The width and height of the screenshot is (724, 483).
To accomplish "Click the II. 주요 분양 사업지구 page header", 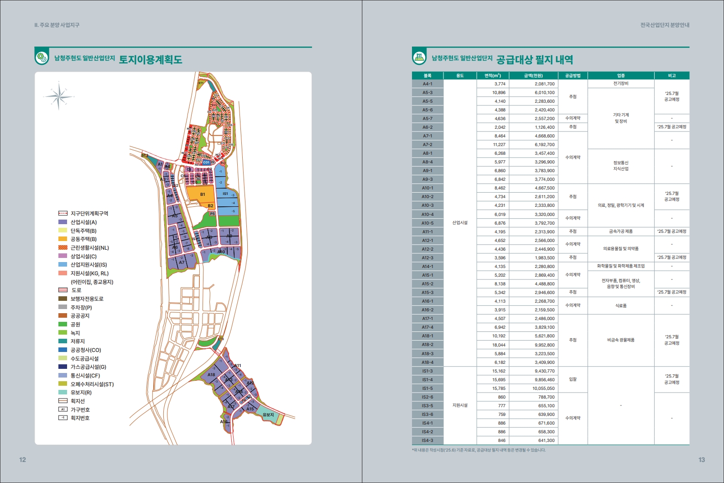I will (x=57, y=25).
